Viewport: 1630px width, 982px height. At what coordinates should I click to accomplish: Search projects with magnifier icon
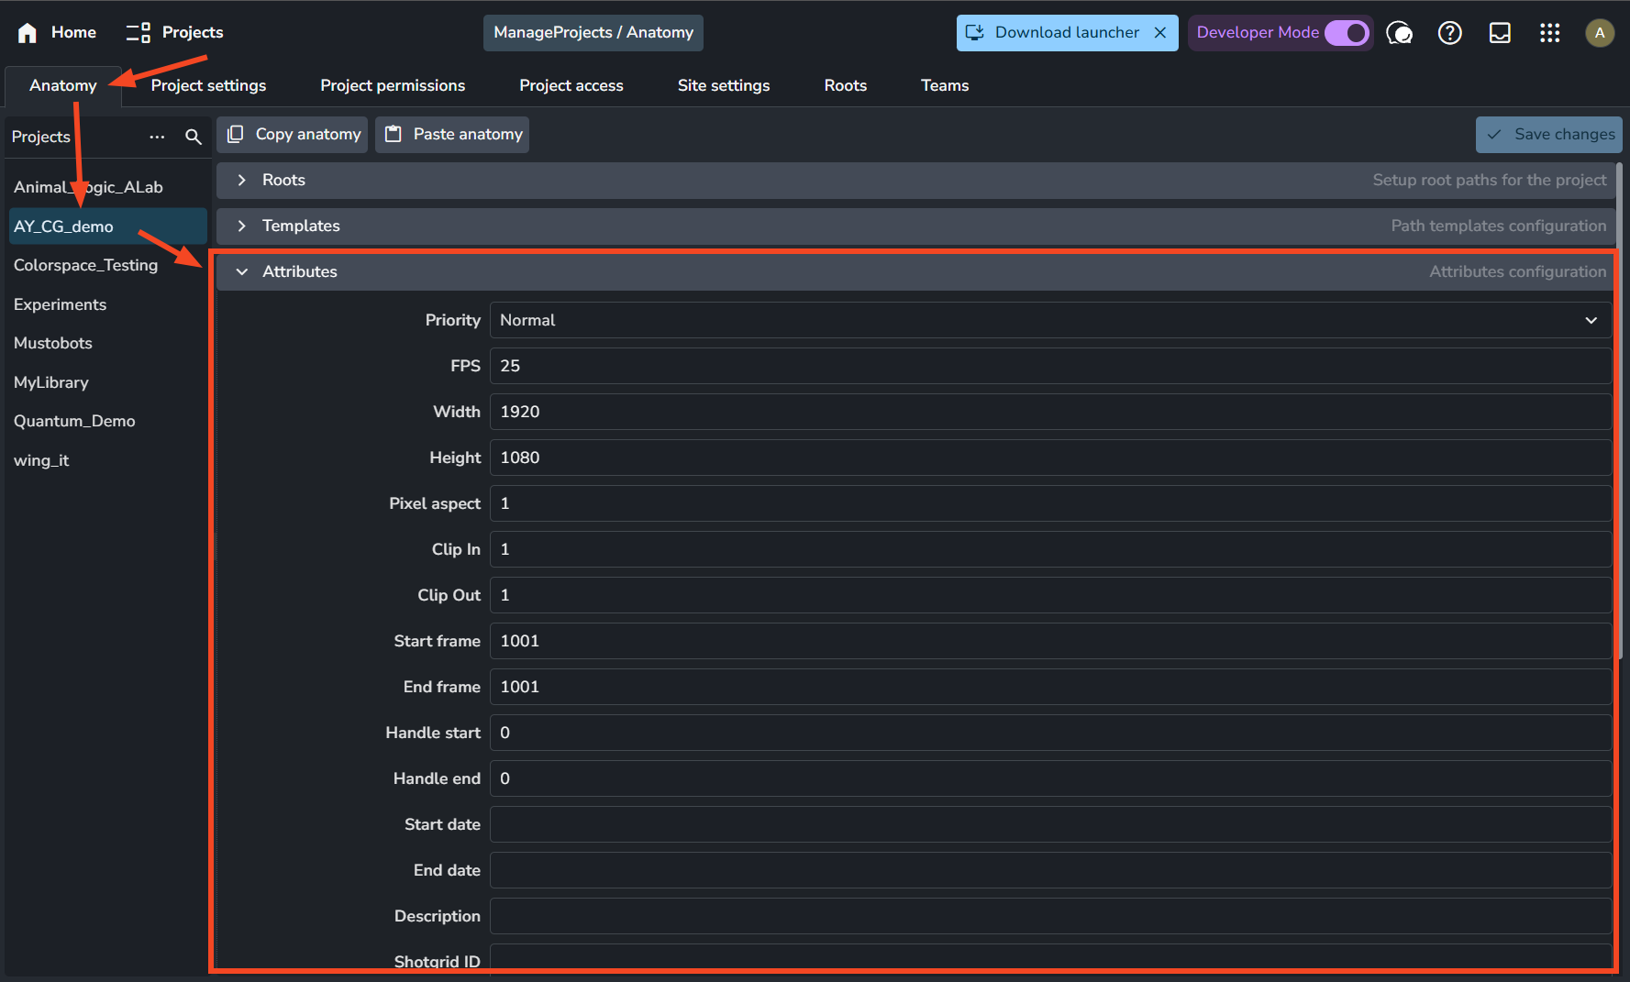[x=193, y=137]
